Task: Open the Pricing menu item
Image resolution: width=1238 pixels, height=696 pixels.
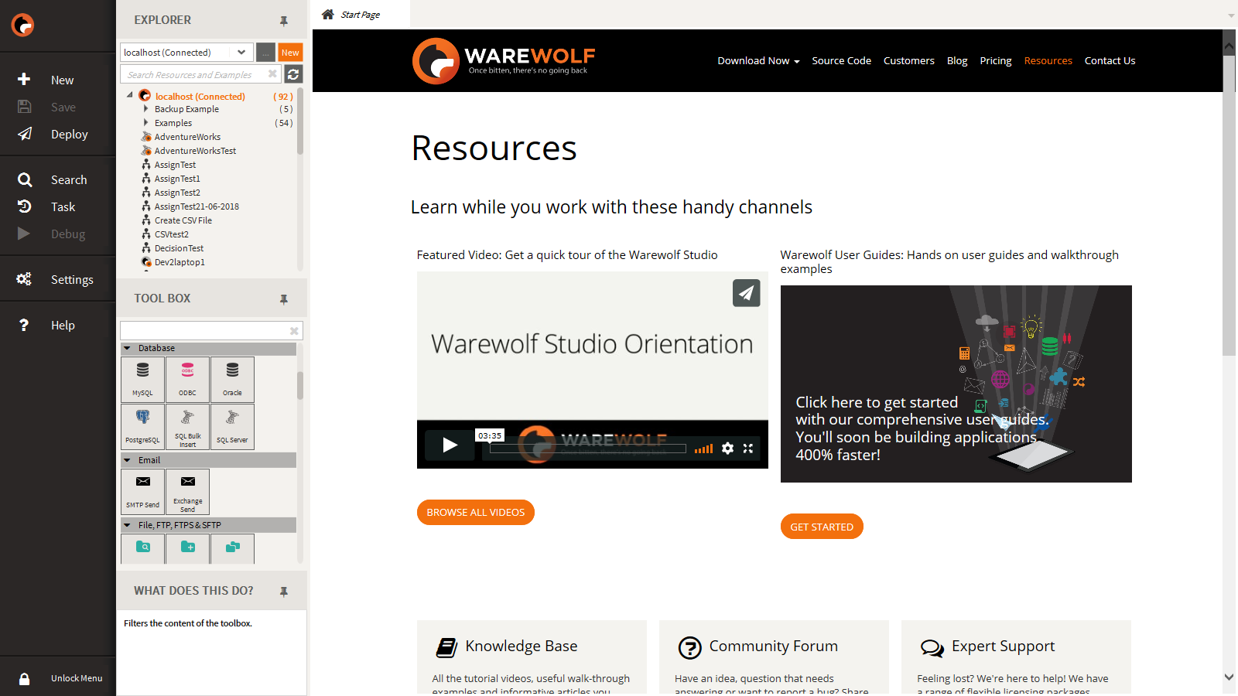Action: click(x=995, y=61)
